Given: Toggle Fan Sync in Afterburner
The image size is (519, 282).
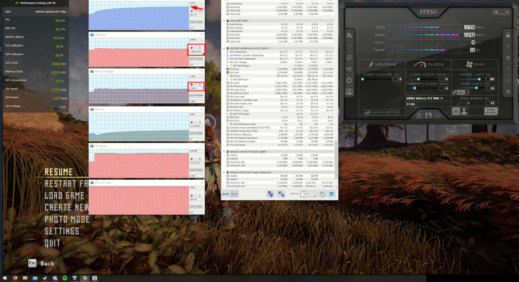Looking at the screenshot, I should pos(491,111).
